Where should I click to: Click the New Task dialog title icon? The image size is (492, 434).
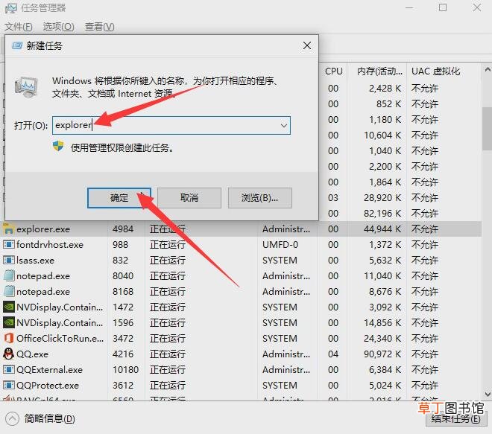[x=17, y=46]
